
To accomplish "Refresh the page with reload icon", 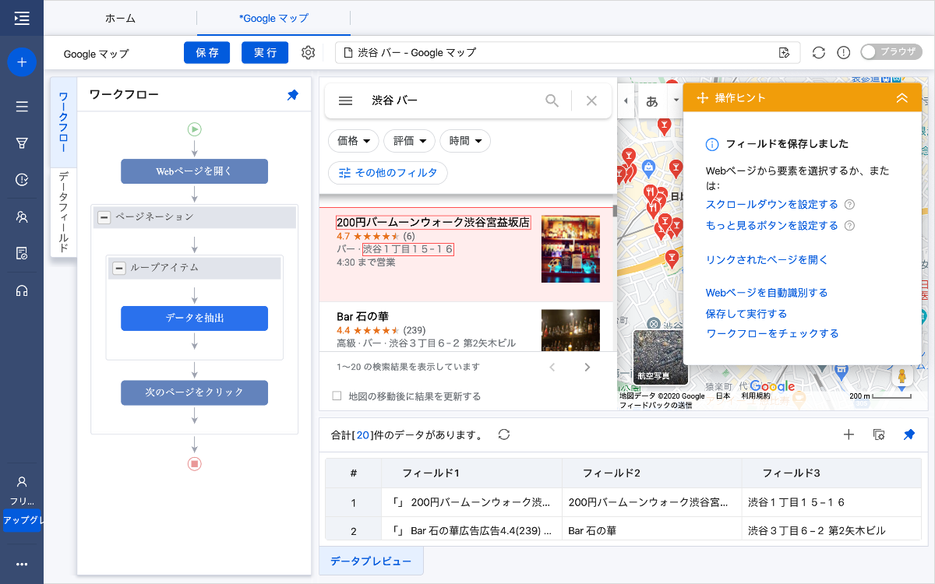I will click(x=818, y=53).
